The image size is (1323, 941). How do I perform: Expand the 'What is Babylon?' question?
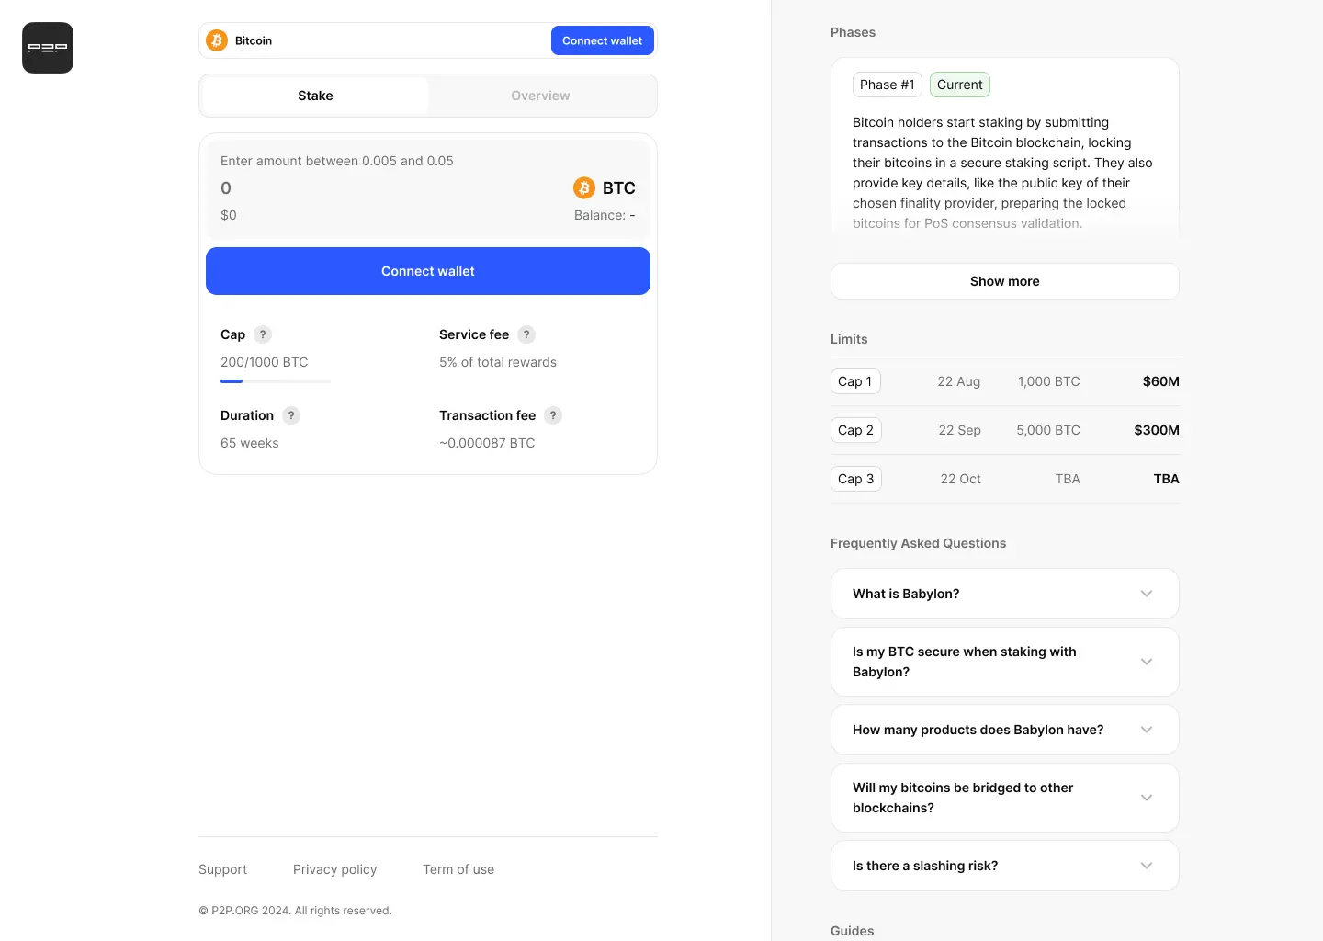(x=1005, y=594)
